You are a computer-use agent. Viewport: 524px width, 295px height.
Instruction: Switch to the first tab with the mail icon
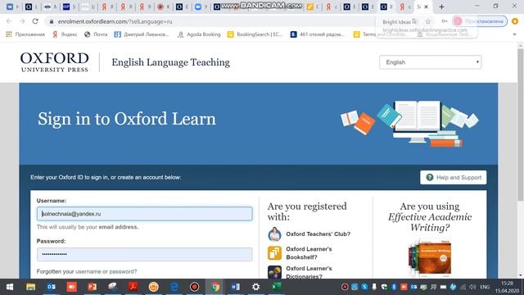coord(10,7)
